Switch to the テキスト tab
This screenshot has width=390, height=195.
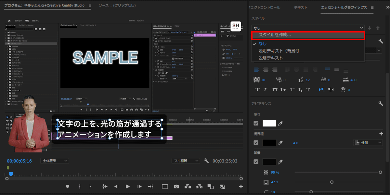click(x=301, y=7)
